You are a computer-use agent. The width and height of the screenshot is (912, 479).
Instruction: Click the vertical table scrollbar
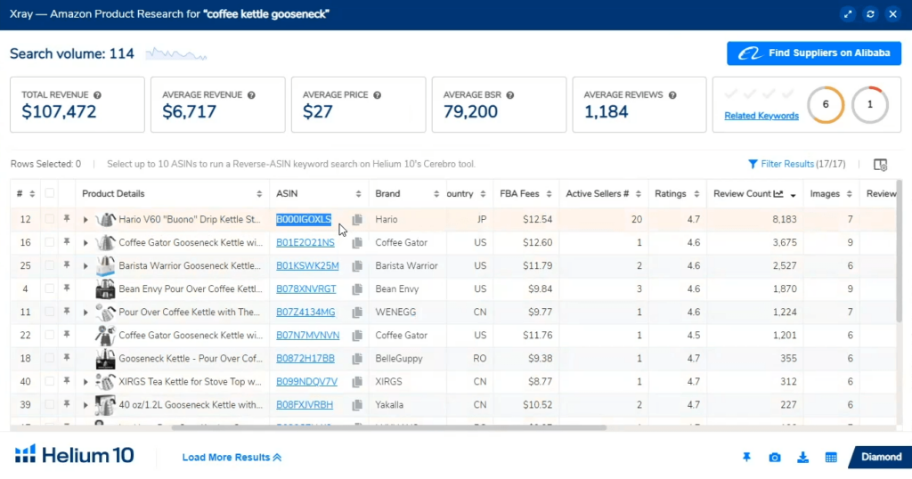click(x=900, y=251)
